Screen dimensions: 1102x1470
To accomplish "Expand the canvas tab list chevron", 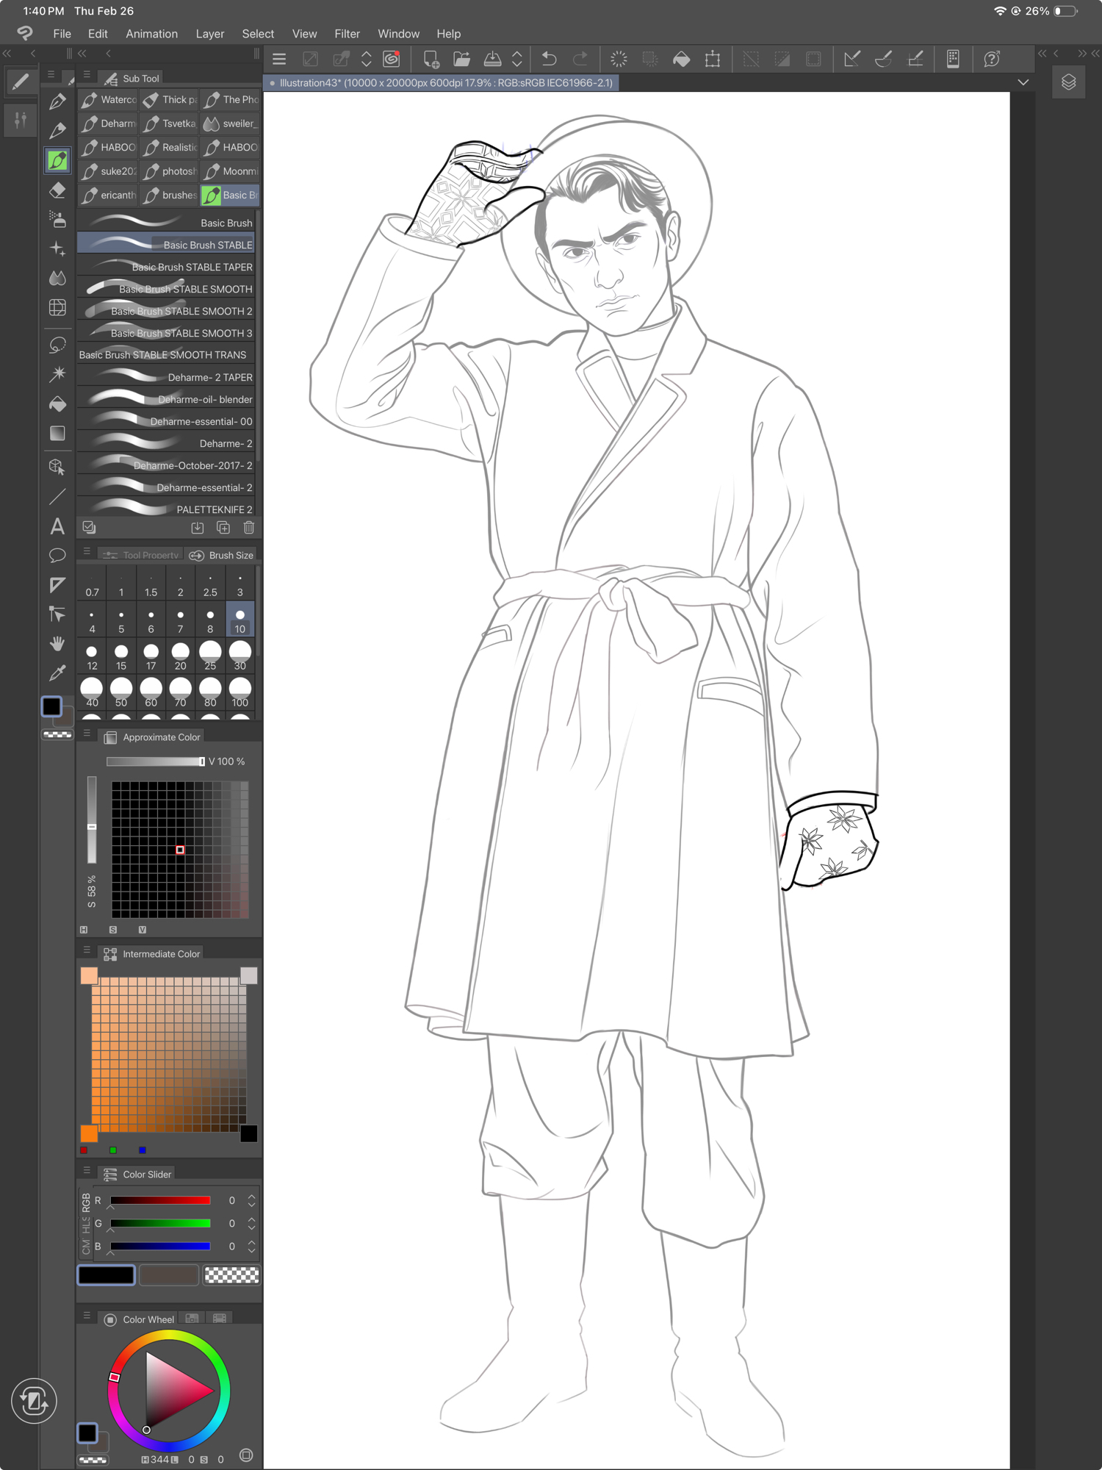I will pos(1023,82).
